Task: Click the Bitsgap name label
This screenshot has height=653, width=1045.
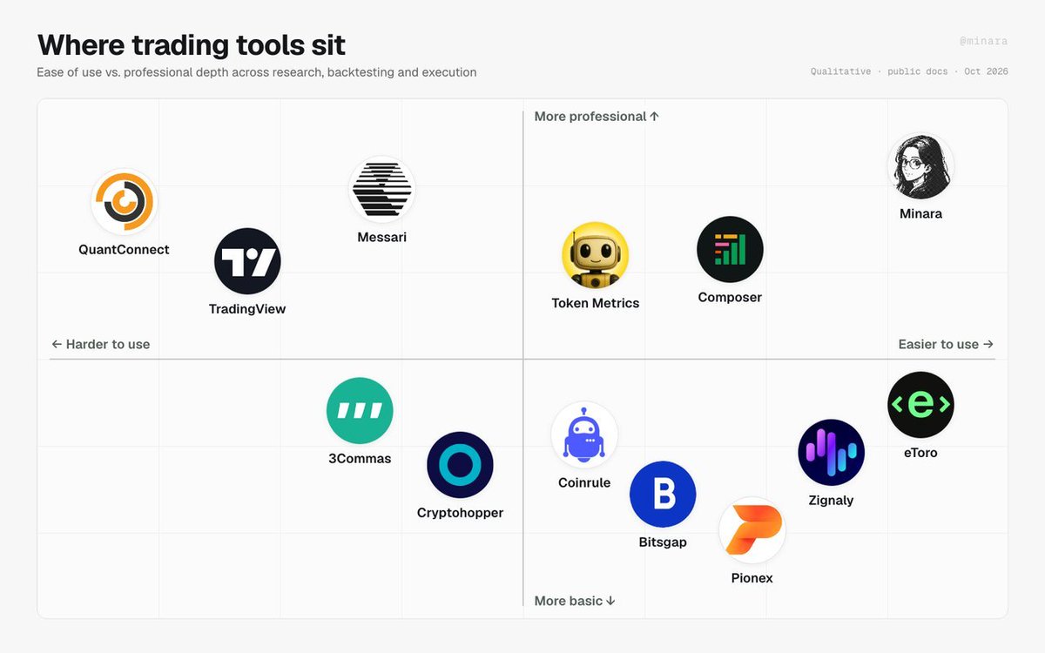Action: click(x=663, y=542)
